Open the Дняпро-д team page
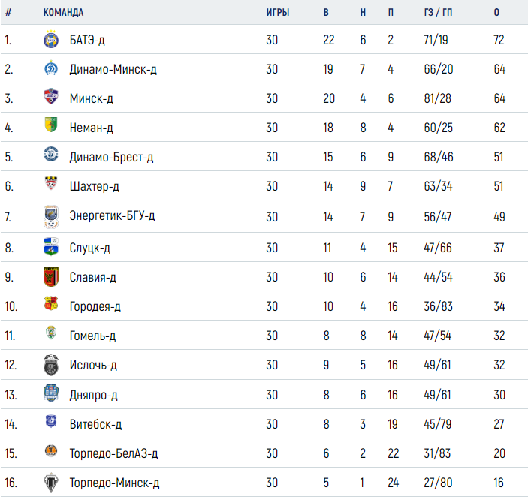Image resolution: width=528 pixels, height=497 pixels. click(x=93, y=395)
